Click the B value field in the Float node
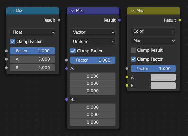Image resolution: width=188 pixels, height=136 pixels. [33, 68]
